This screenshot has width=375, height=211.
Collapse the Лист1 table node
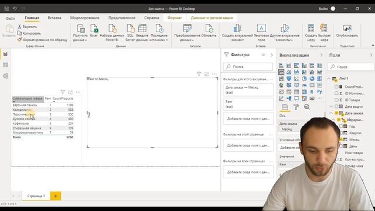tap(329, 79)
